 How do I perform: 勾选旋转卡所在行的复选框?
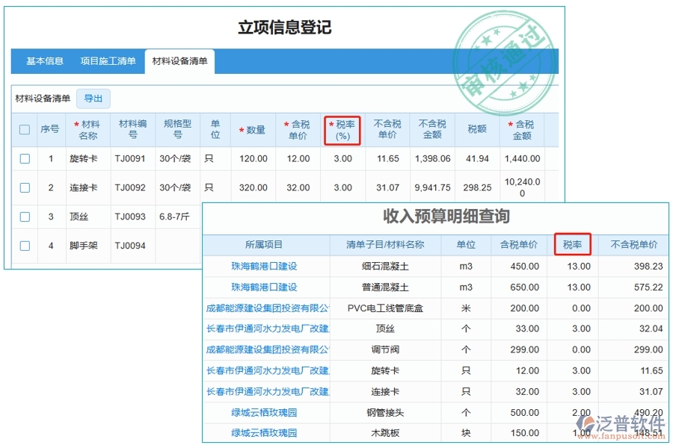tap(24, 158)
